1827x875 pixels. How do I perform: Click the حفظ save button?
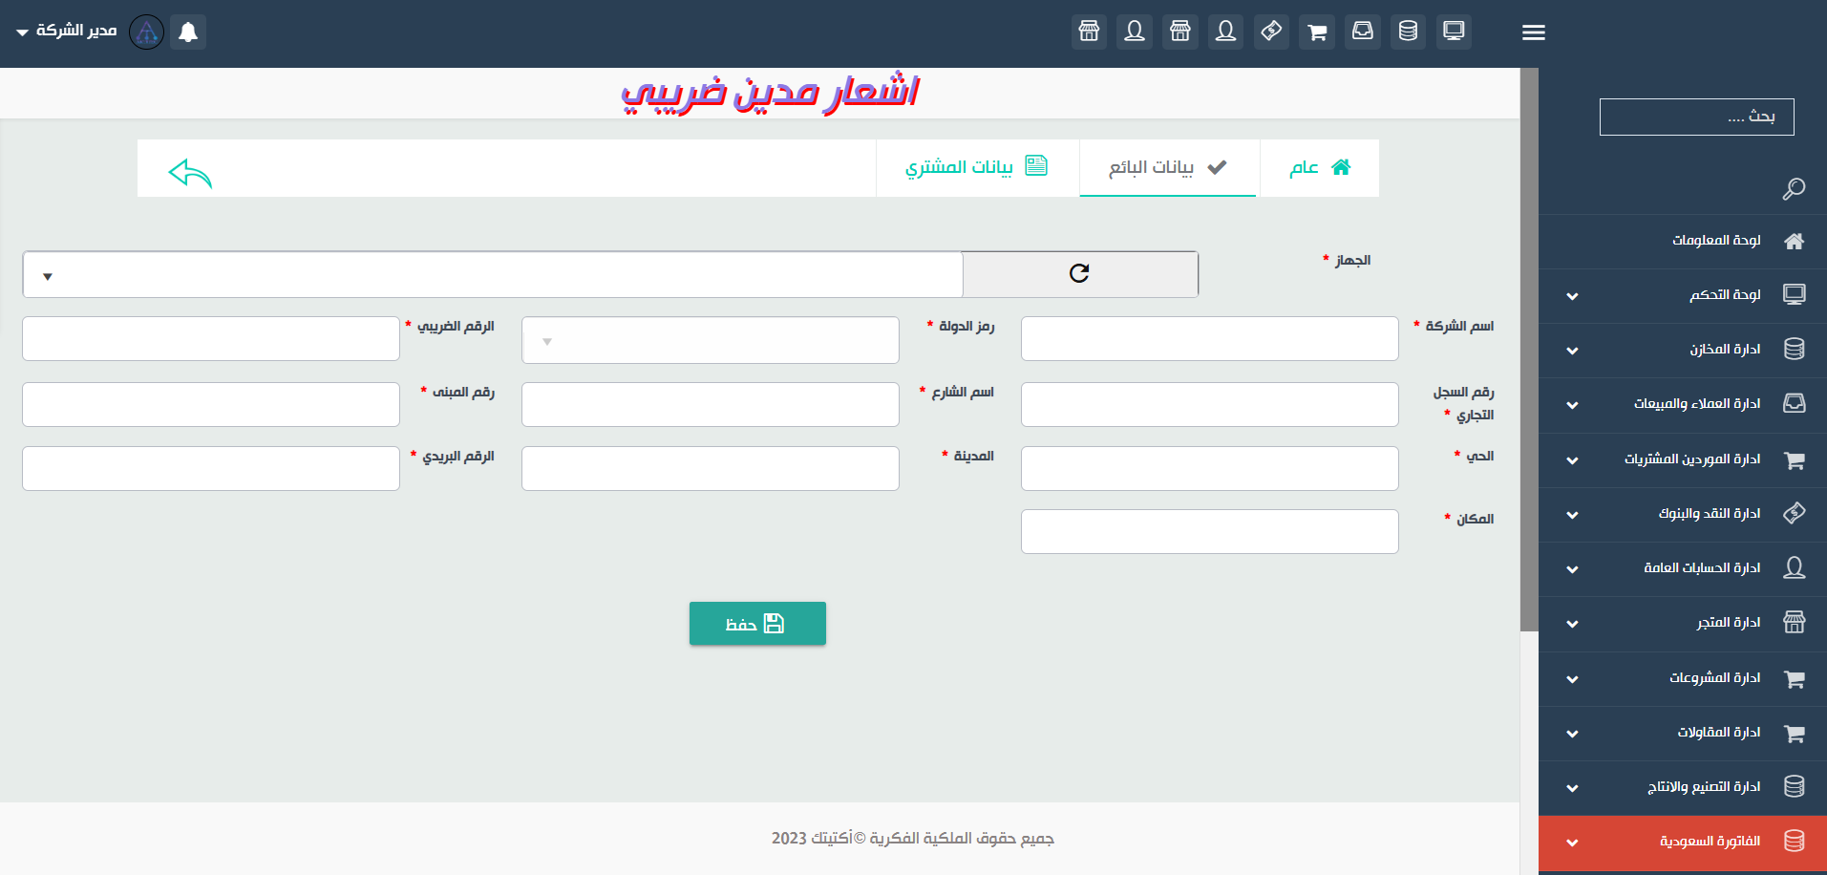click(x=757, y=624)
